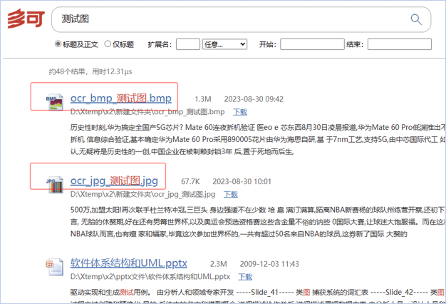The height and width of the screenshot is (304, 446).
Task: Click the JPG file type icon
Action: click(55, 184)
